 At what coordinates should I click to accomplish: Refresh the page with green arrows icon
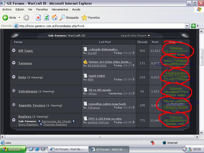click(46, 18)
